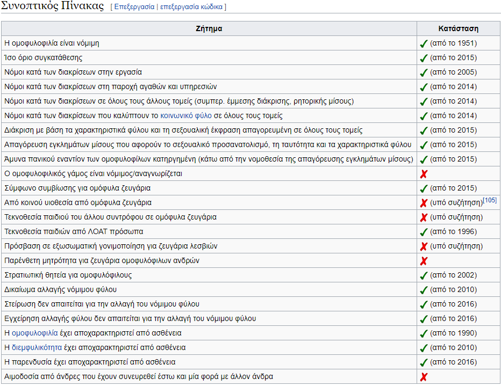The width and height of the screenshot is (501, 386).
Task: Click the check icon for Εγχείρηση αλλαγής φύλου row
Action: [424, 319]
